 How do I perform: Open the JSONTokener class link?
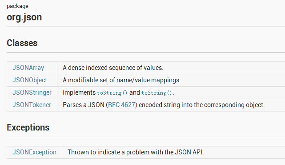tap(32, 105)
